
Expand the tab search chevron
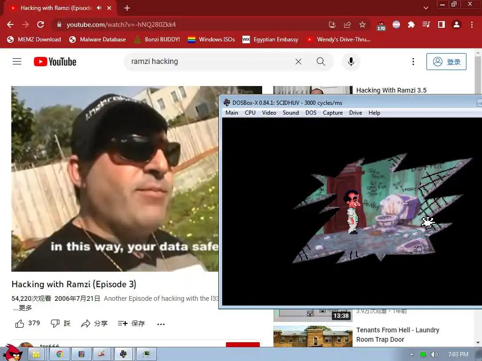(x=426, y=8)
